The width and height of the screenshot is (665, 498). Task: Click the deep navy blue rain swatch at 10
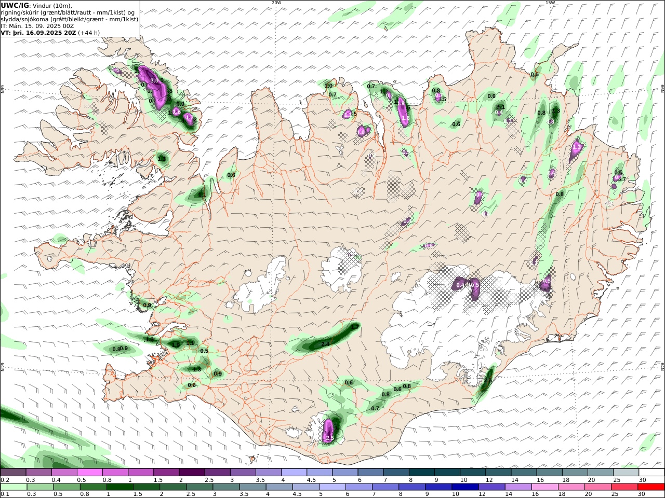pos(465,487)
